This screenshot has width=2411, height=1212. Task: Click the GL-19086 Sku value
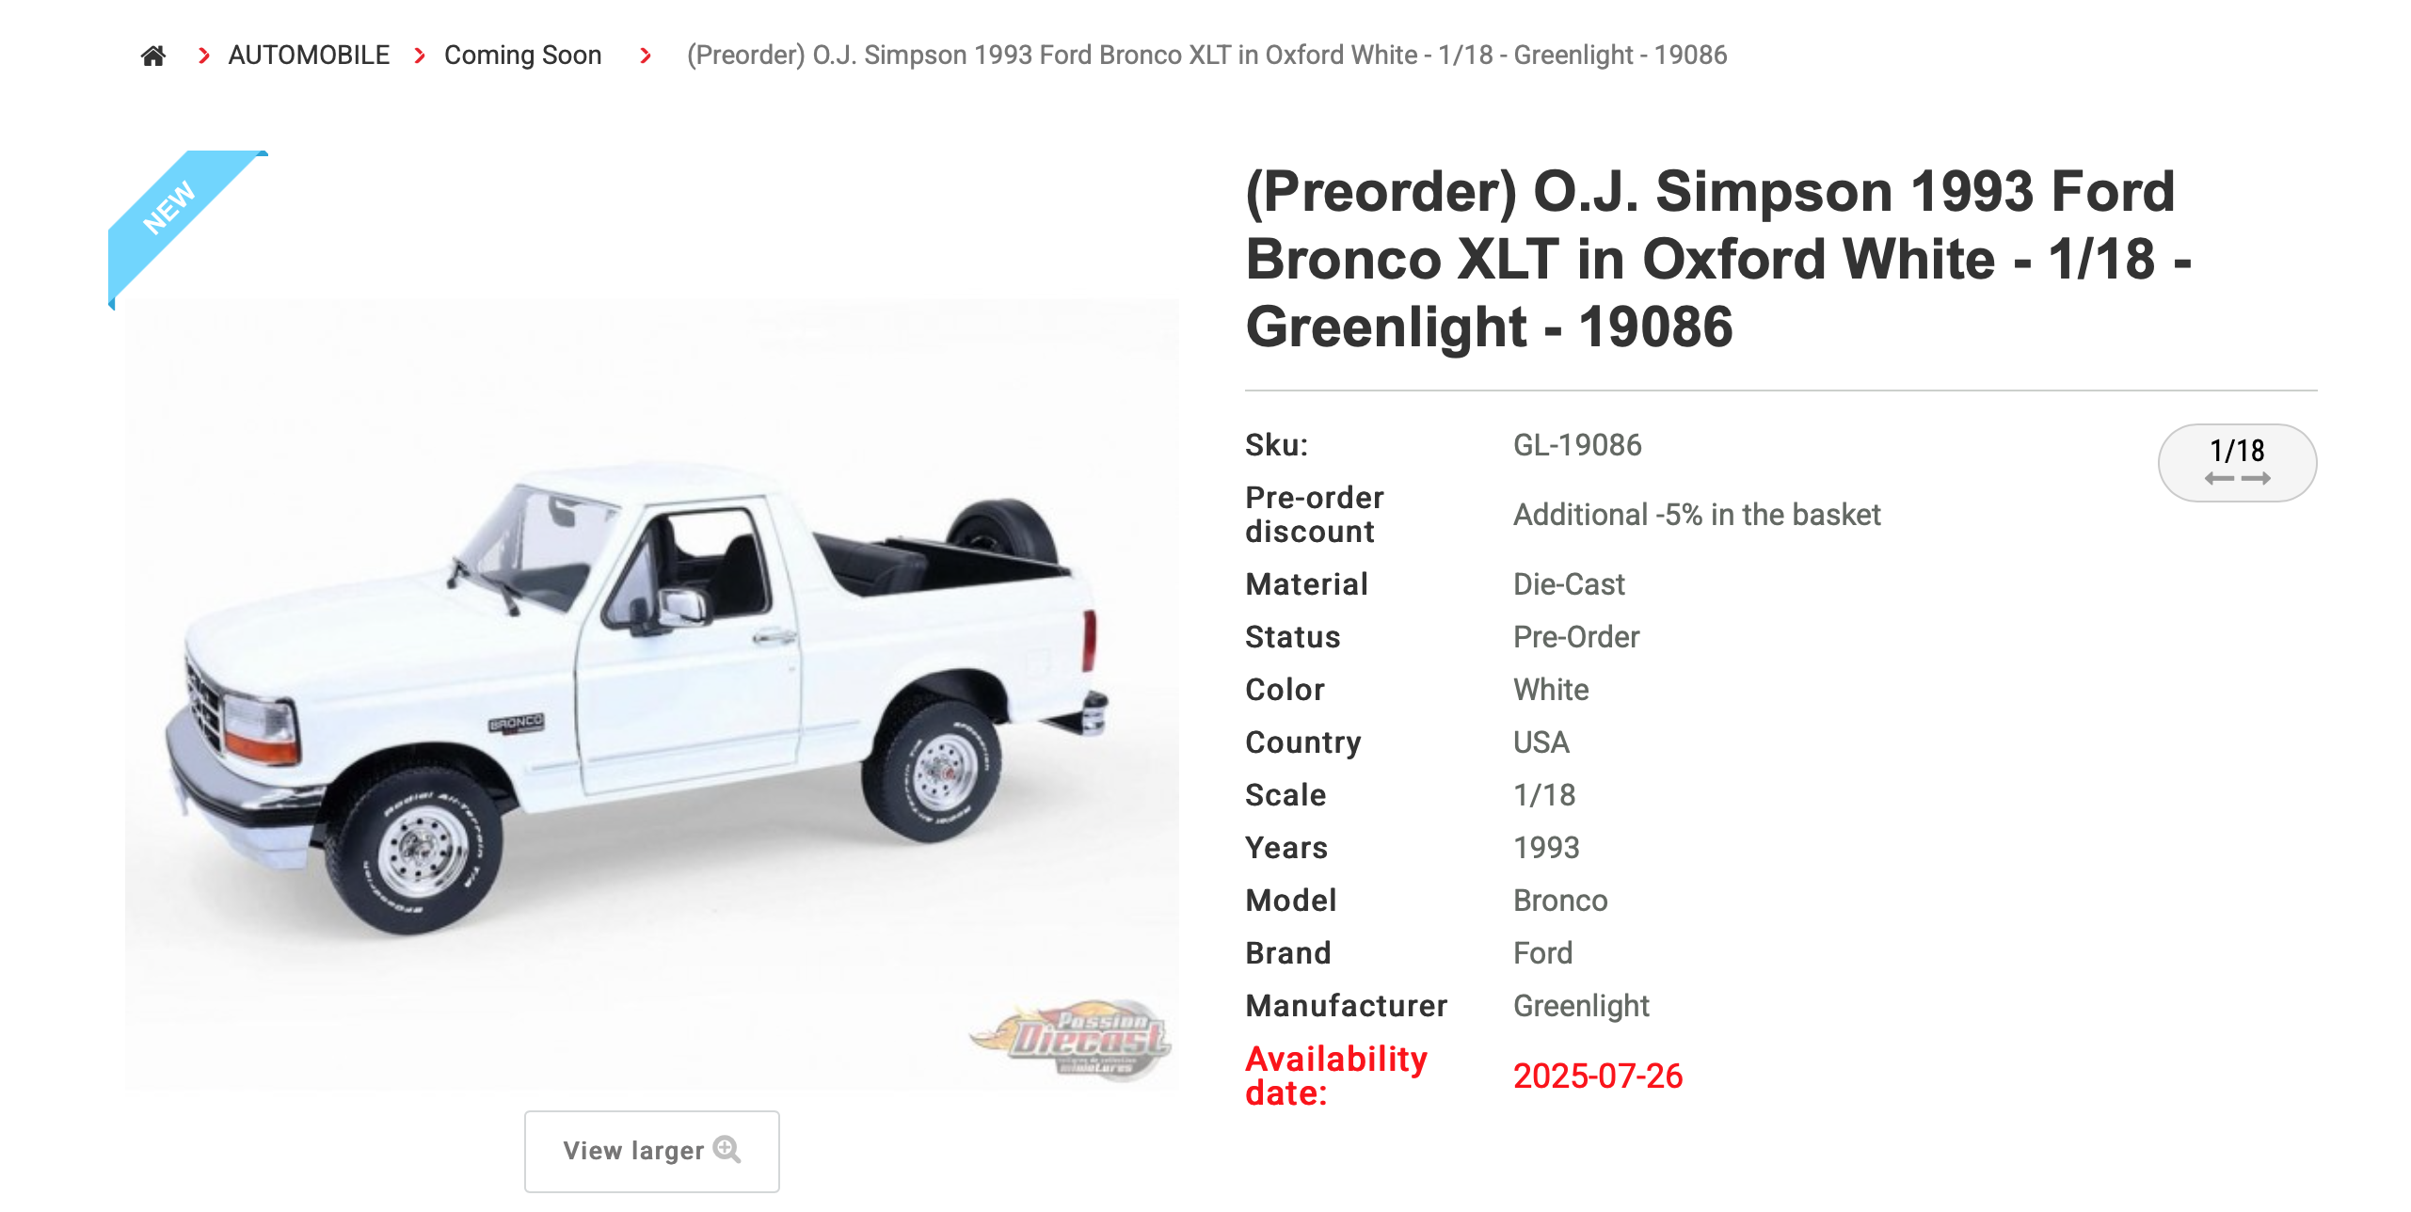pos(1576,445)
